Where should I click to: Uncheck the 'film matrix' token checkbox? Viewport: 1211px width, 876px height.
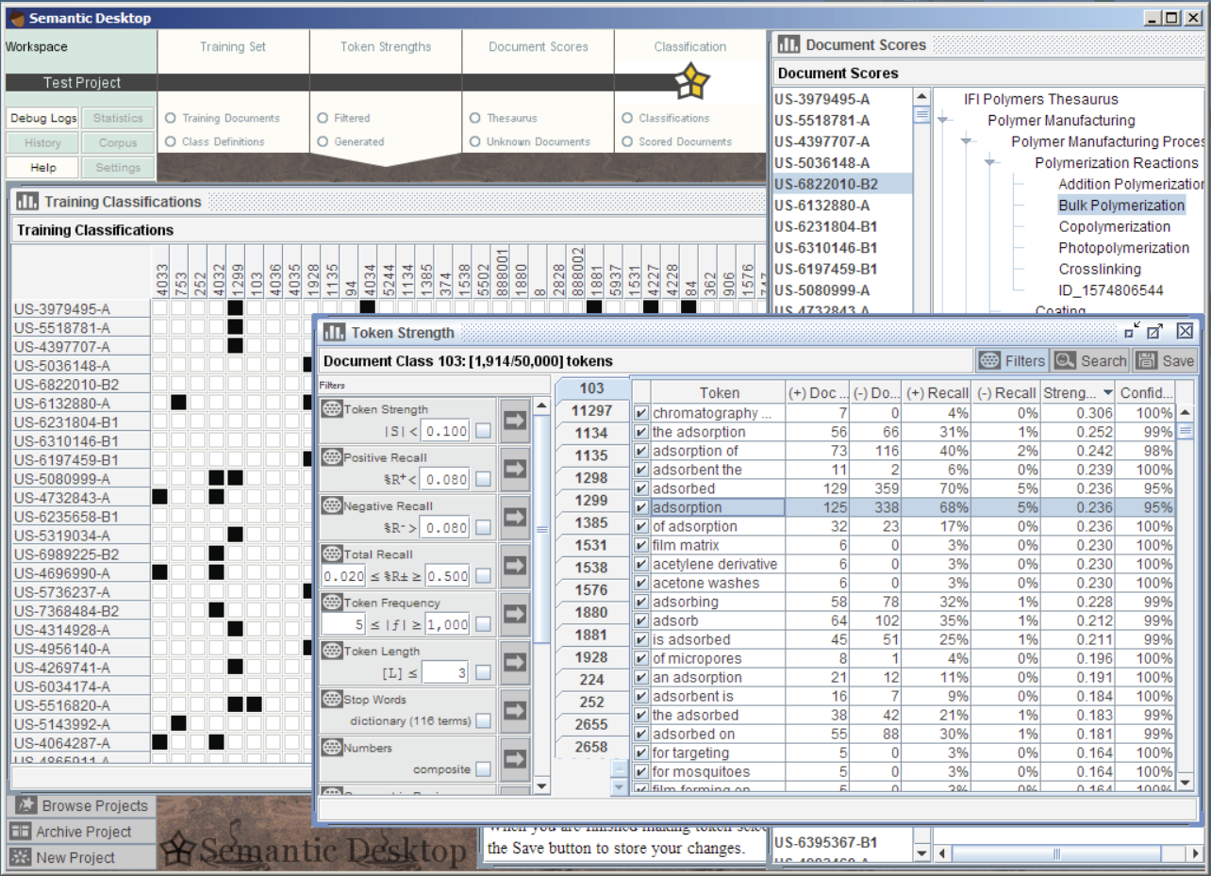tap(641, 545)
